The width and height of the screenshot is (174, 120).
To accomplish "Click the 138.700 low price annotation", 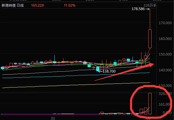I will click(x=109, y=71).
